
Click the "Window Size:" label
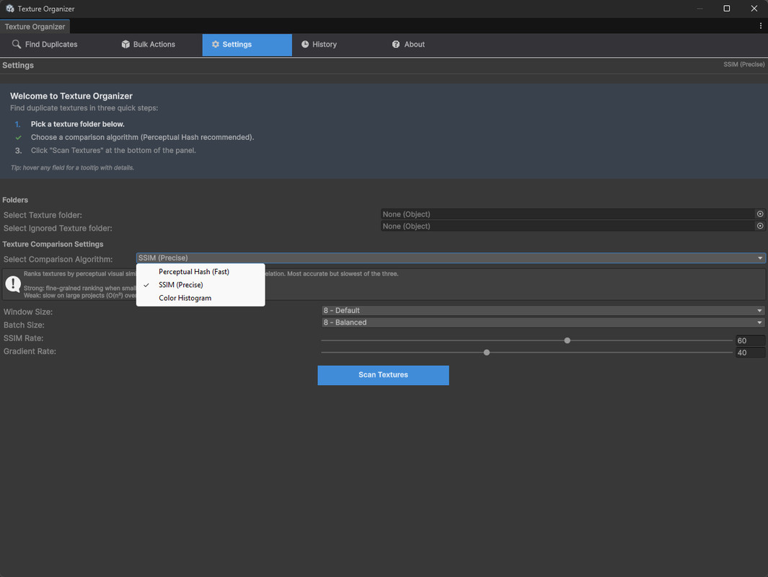coord(28,312)
